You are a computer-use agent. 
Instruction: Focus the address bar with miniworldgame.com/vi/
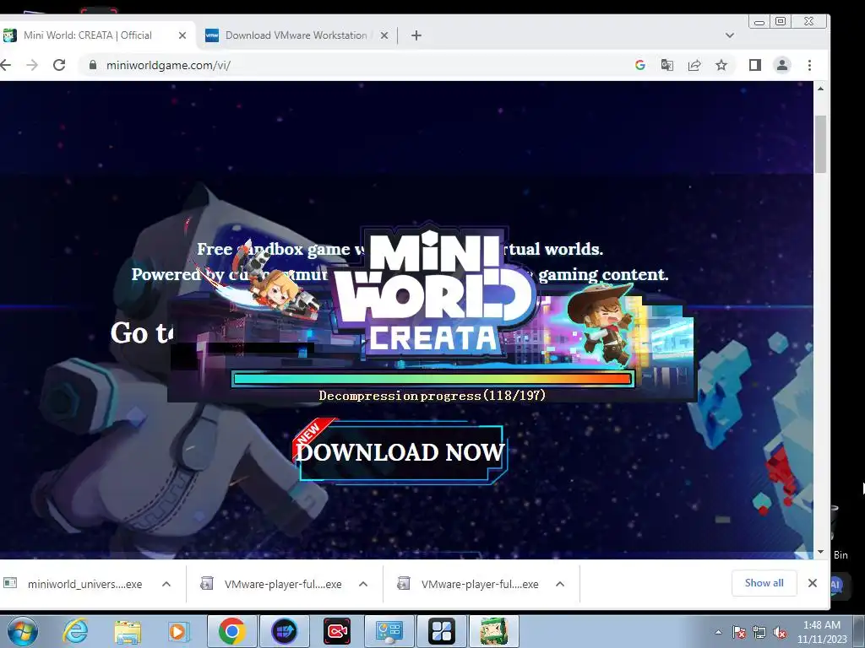(x=353, y=65)
